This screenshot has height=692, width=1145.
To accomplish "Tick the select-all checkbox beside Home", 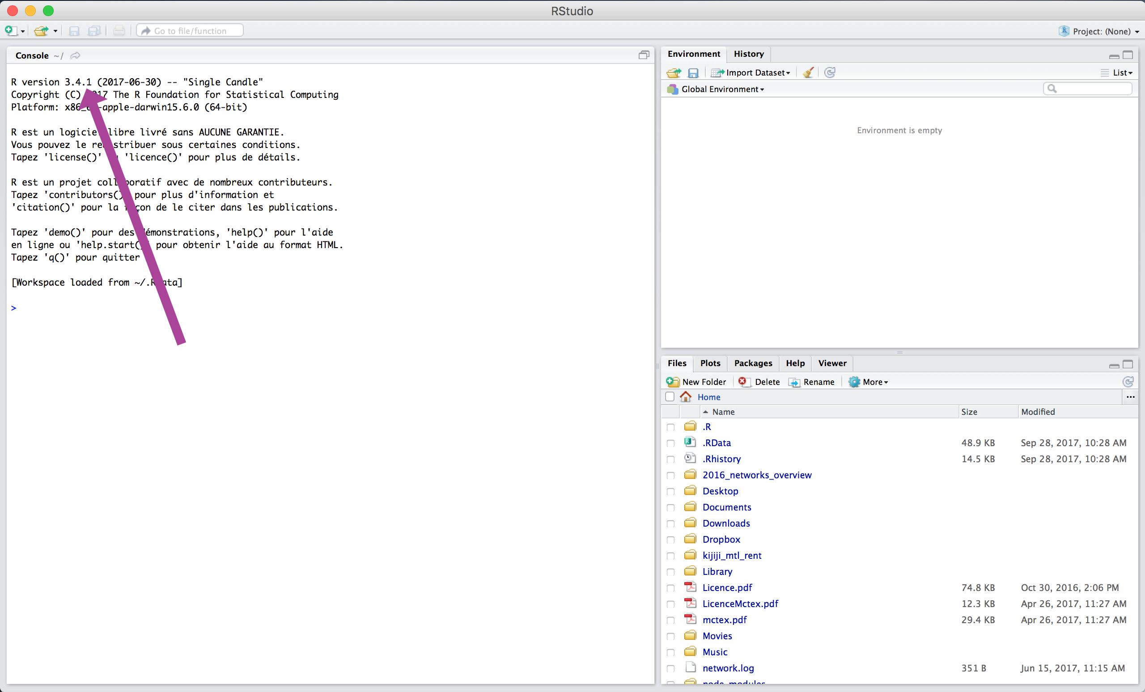I will (x=670, y=397).
